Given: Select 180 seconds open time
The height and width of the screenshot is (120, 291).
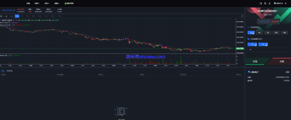Looking at the screenshot, I should tap(276, 33).
